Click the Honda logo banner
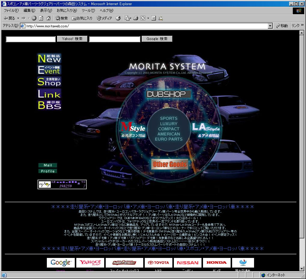Viewport: 306px width, 279px height. pyautogui.click(x=217, y=262)
